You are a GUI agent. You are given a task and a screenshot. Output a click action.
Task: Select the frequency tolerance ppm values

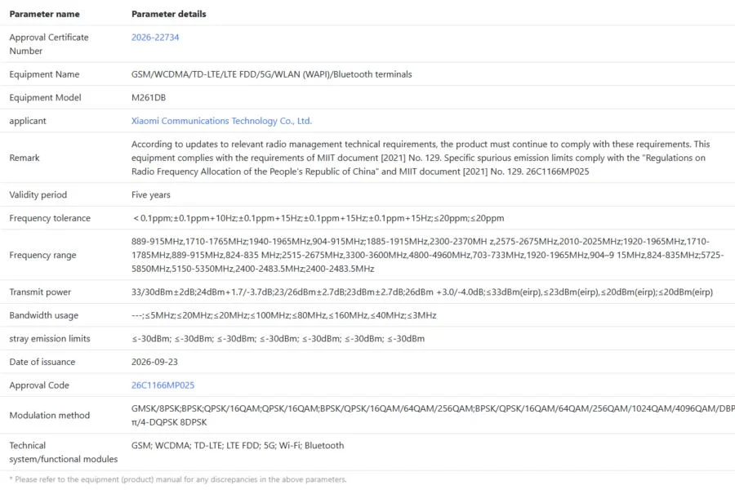(318, 219)
